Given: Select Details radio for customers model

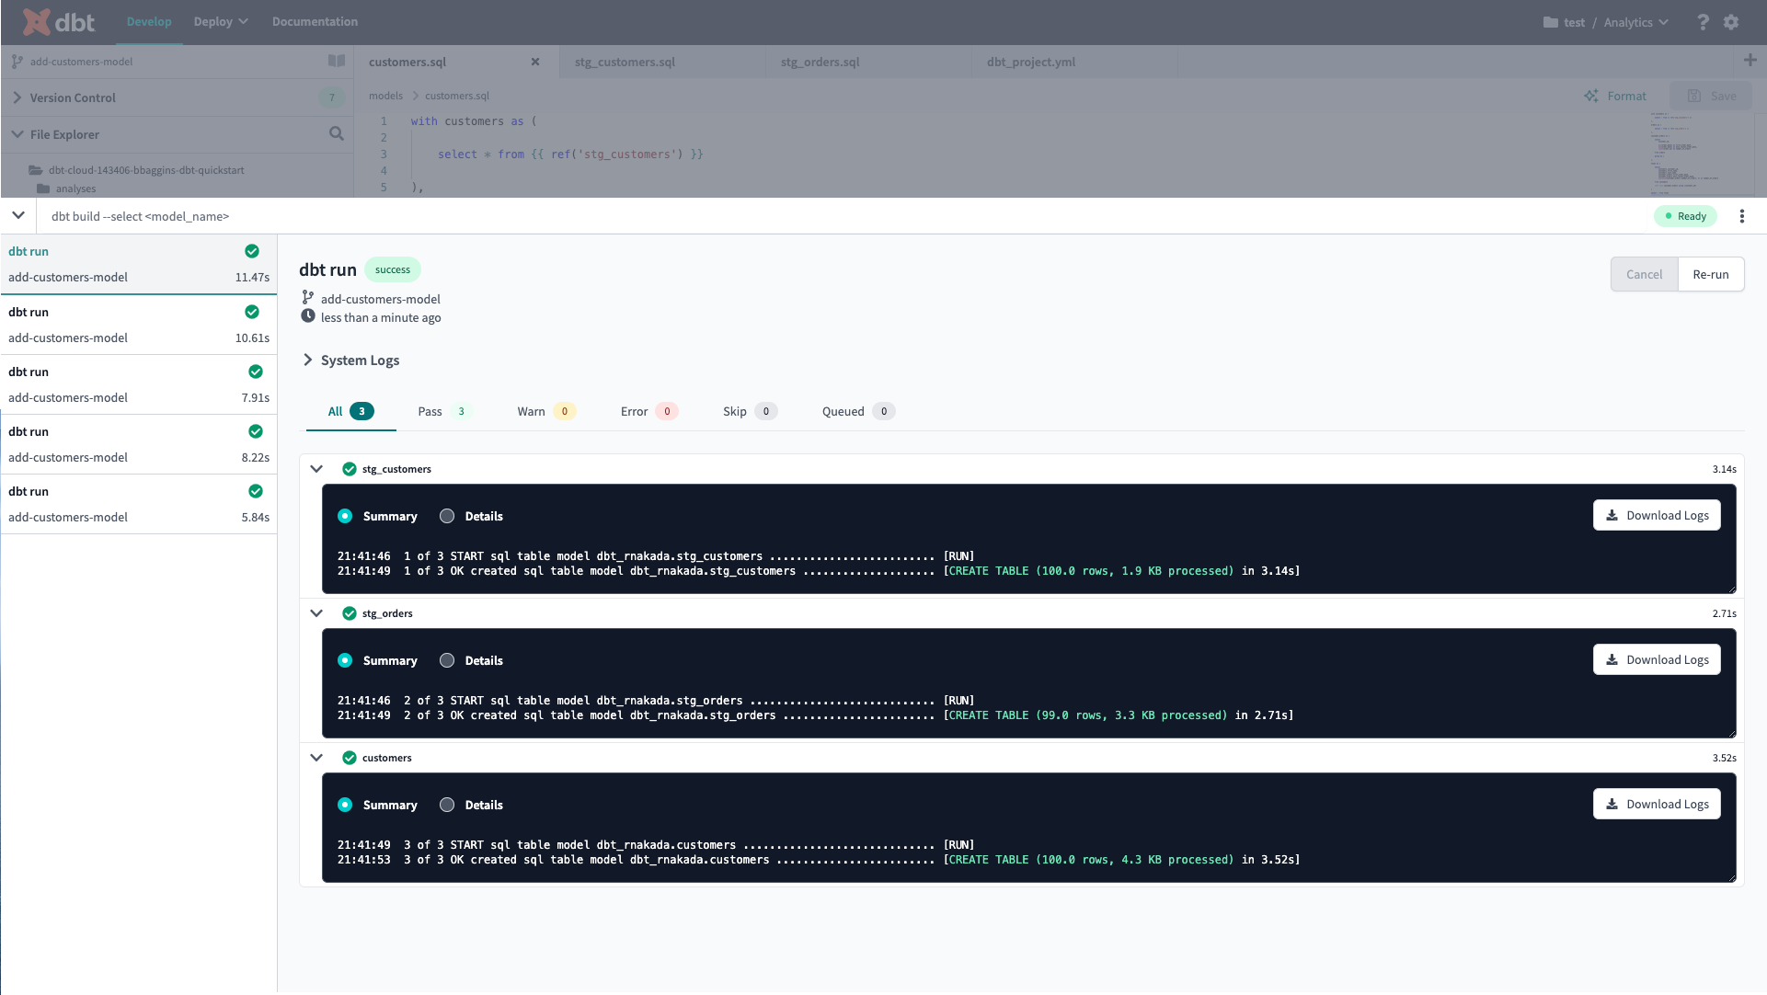Looking at the screenshot, I should [447, 805].
